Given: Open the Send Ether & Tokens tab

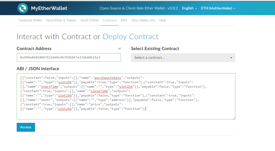Looking at the screenshot, I should click(61, 20).
